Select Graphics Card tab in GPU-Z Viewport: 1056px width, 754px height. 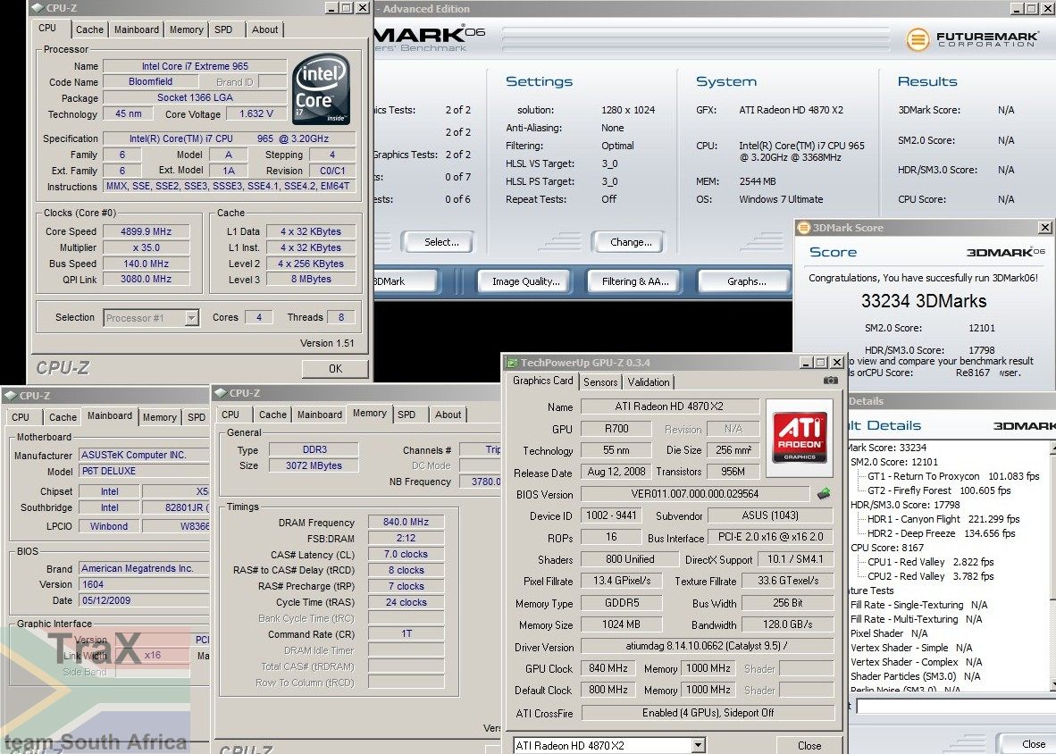[543, 381]
